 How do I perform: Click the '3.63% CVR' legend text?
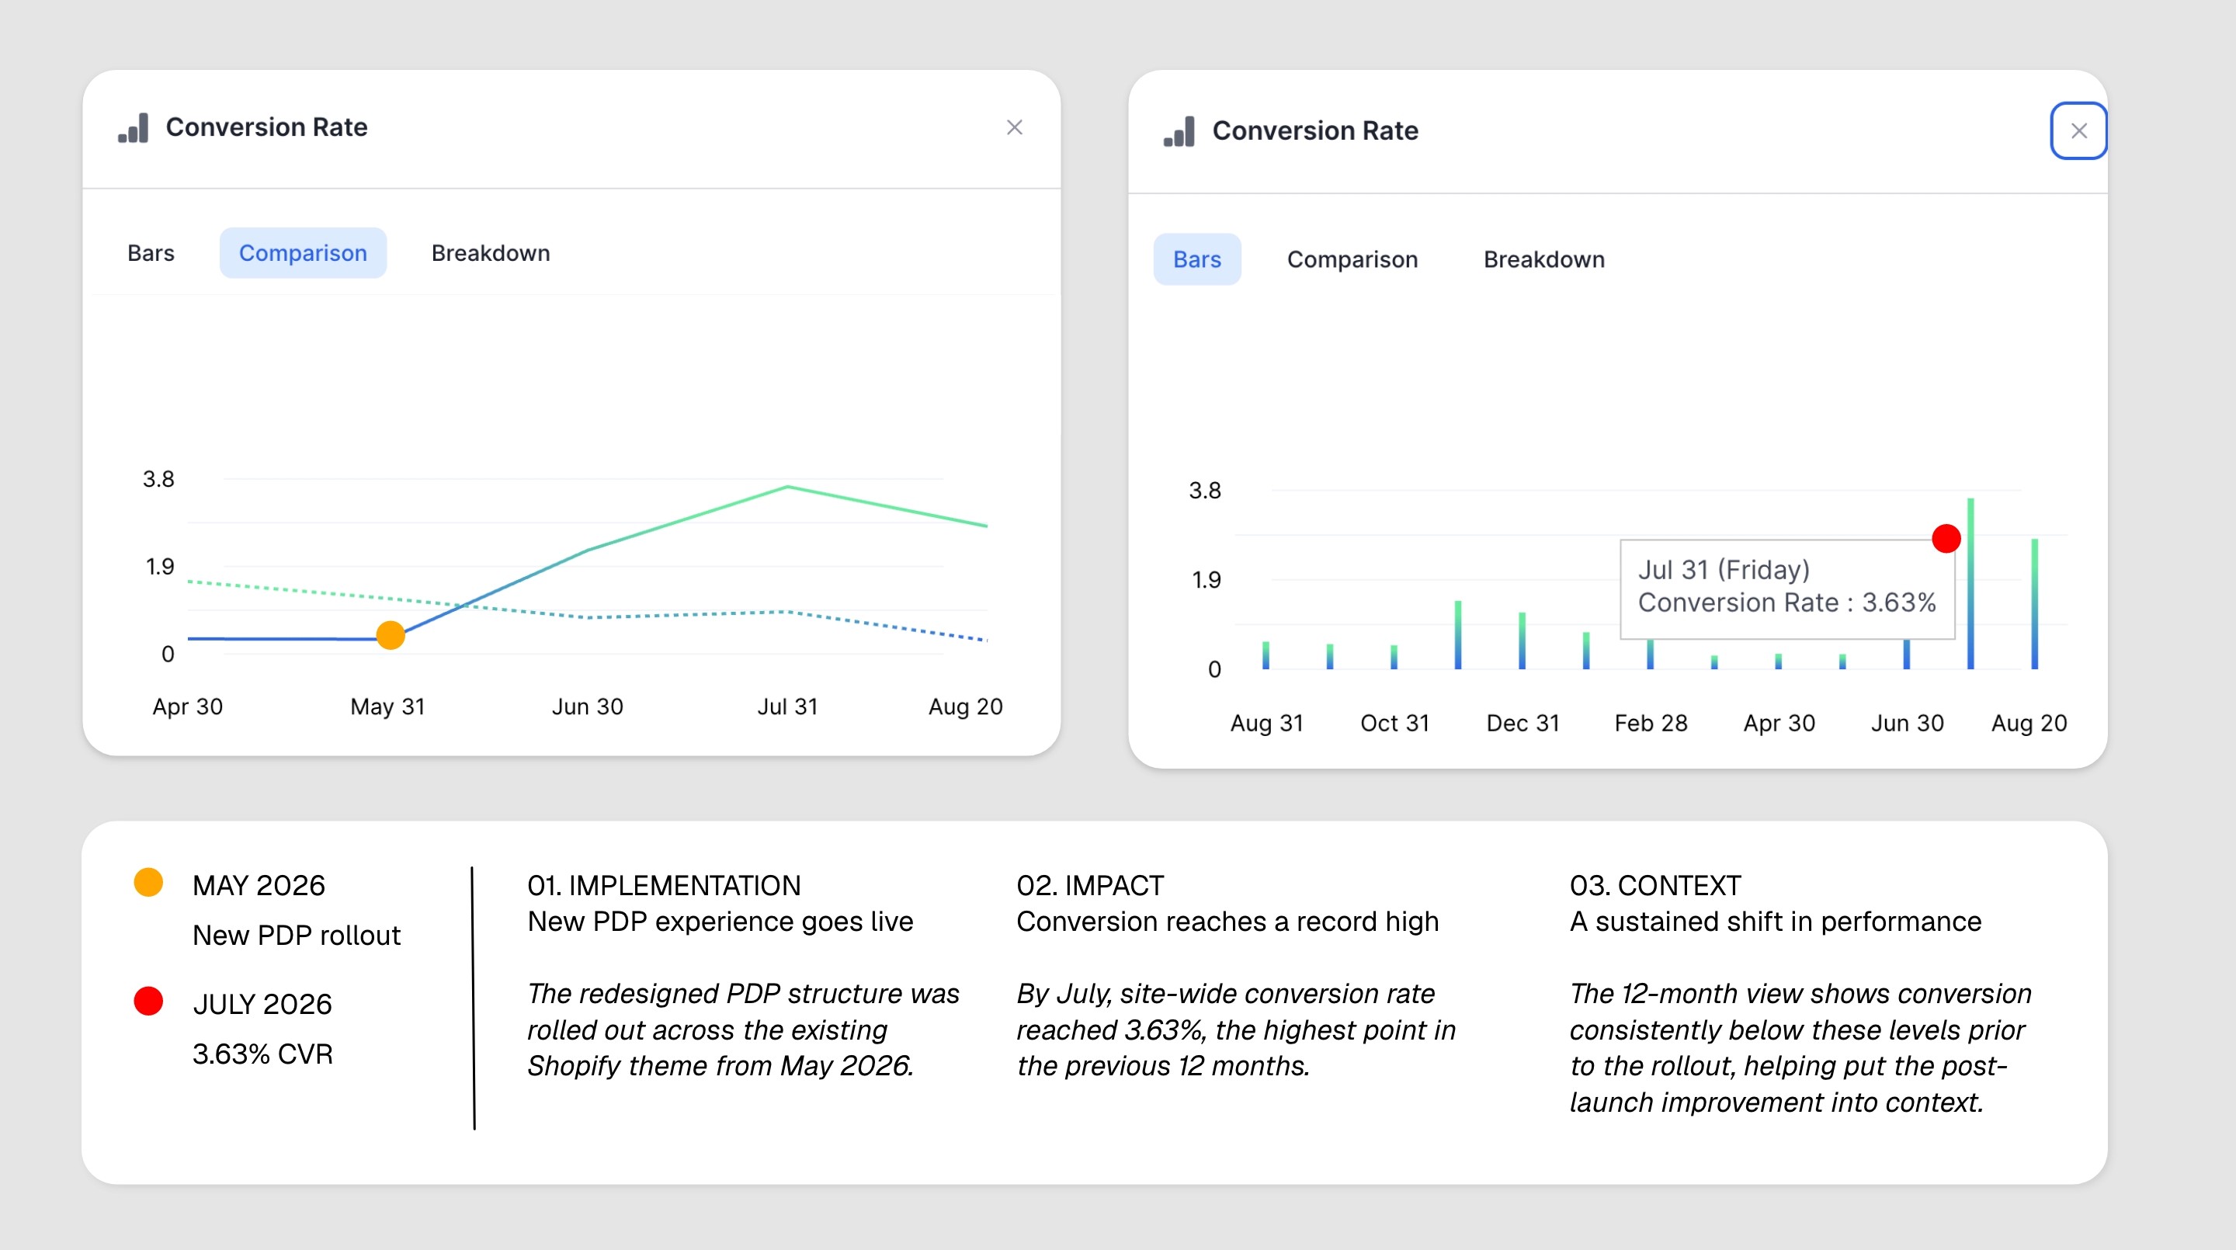pyautogui.click(x=263, y=1054)
